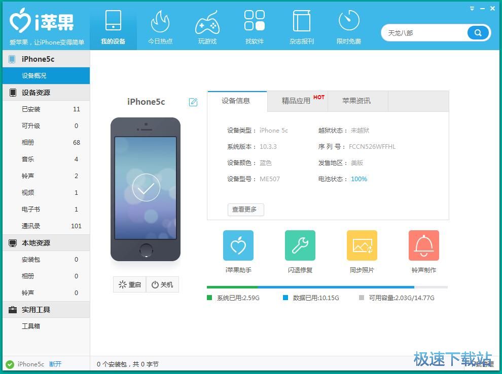Viewport: 502px width, 374px height.
Task: Click the 设备资源 section icon
Action: click(x=13, y=93)
